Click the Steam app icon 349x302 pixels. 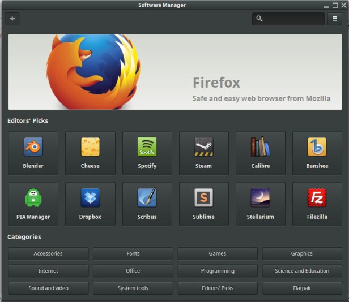(203, 147)
